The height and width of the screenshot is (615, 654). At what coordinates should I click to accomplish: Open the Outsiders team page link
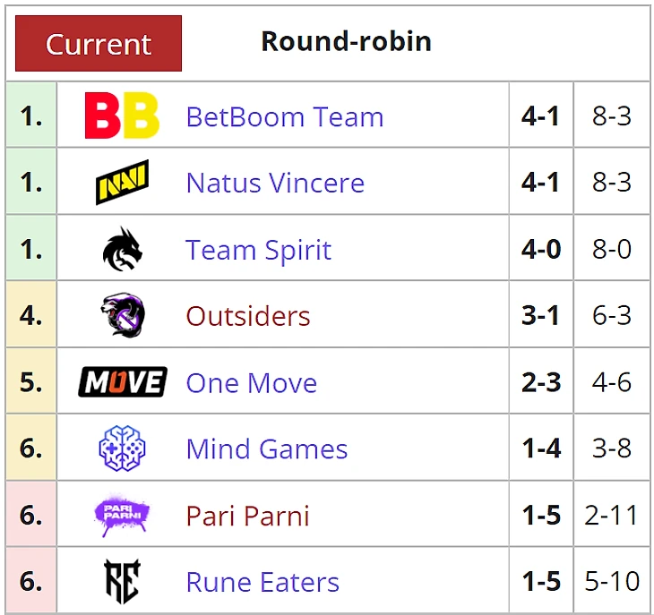click(x=248, y=316)
